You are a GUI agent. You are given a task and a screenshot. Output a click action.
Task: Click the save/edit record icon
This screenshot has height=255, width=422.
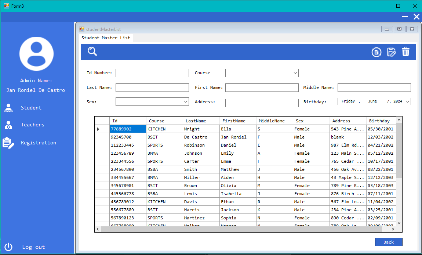[x=391, y=52]
